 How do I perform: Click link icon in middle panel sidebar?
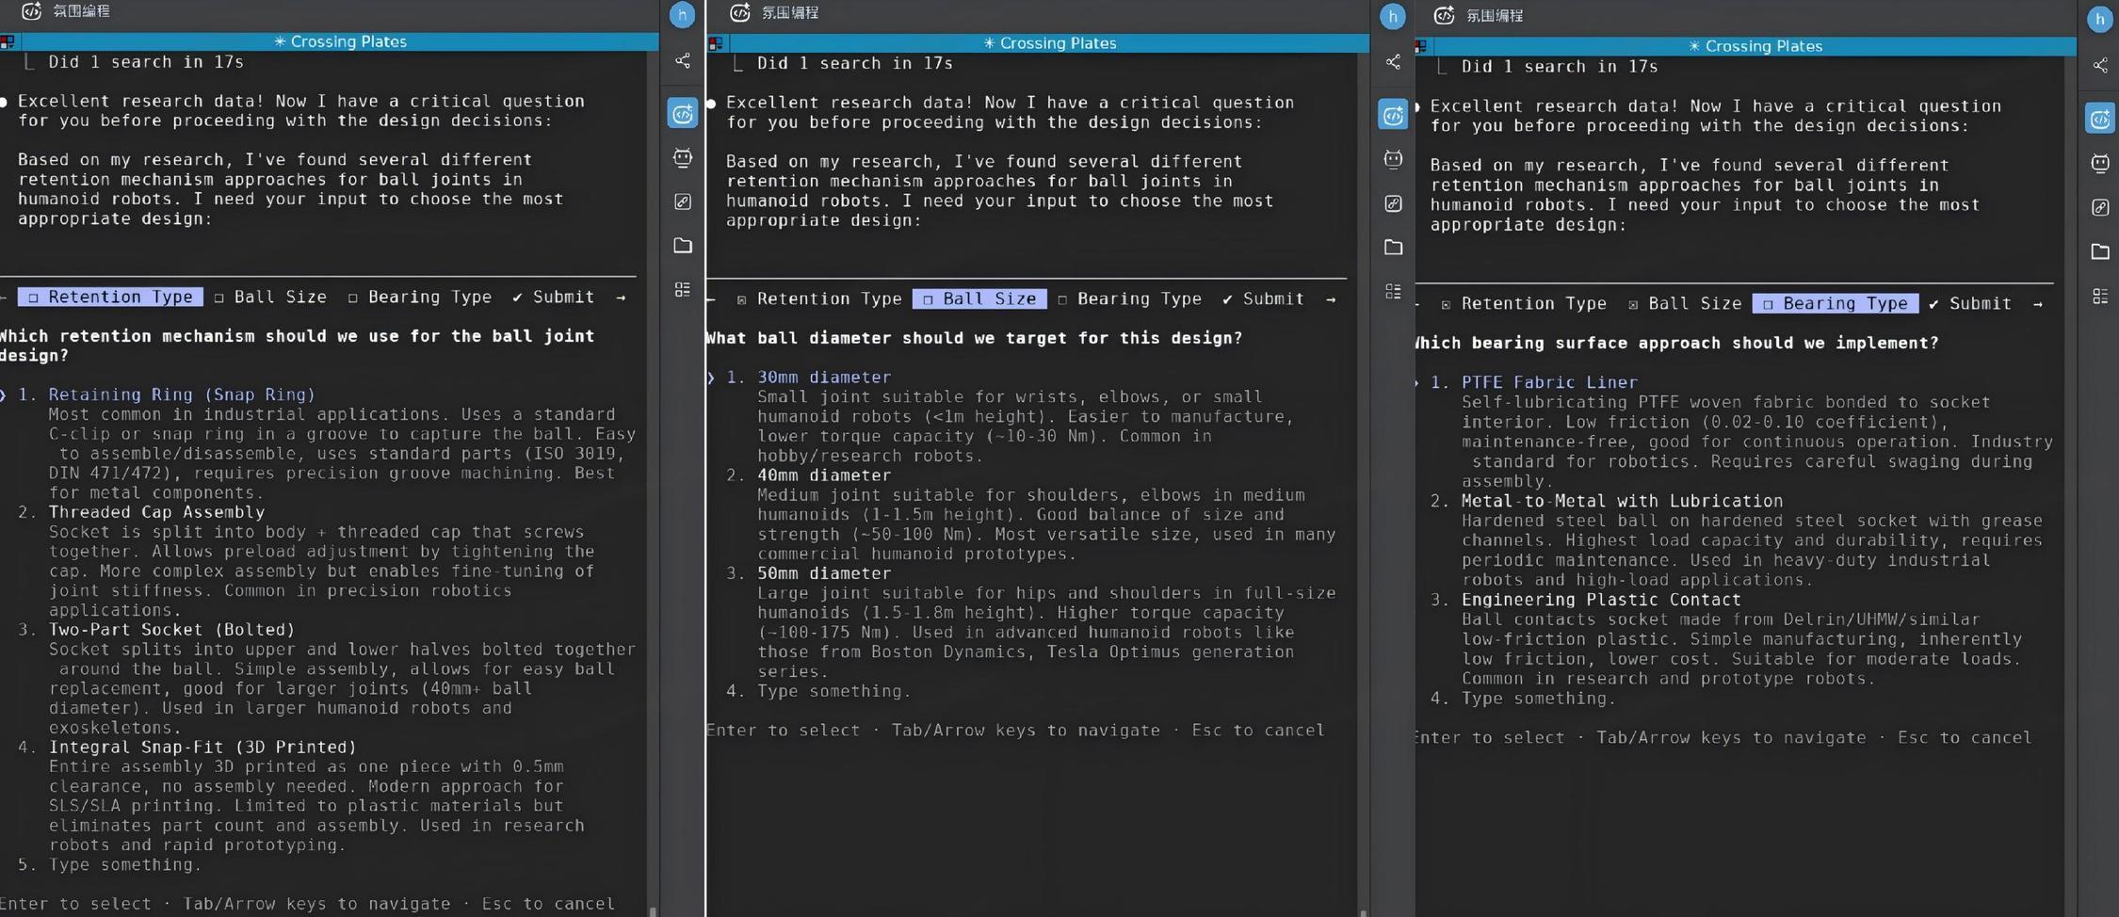(1393, 203)
